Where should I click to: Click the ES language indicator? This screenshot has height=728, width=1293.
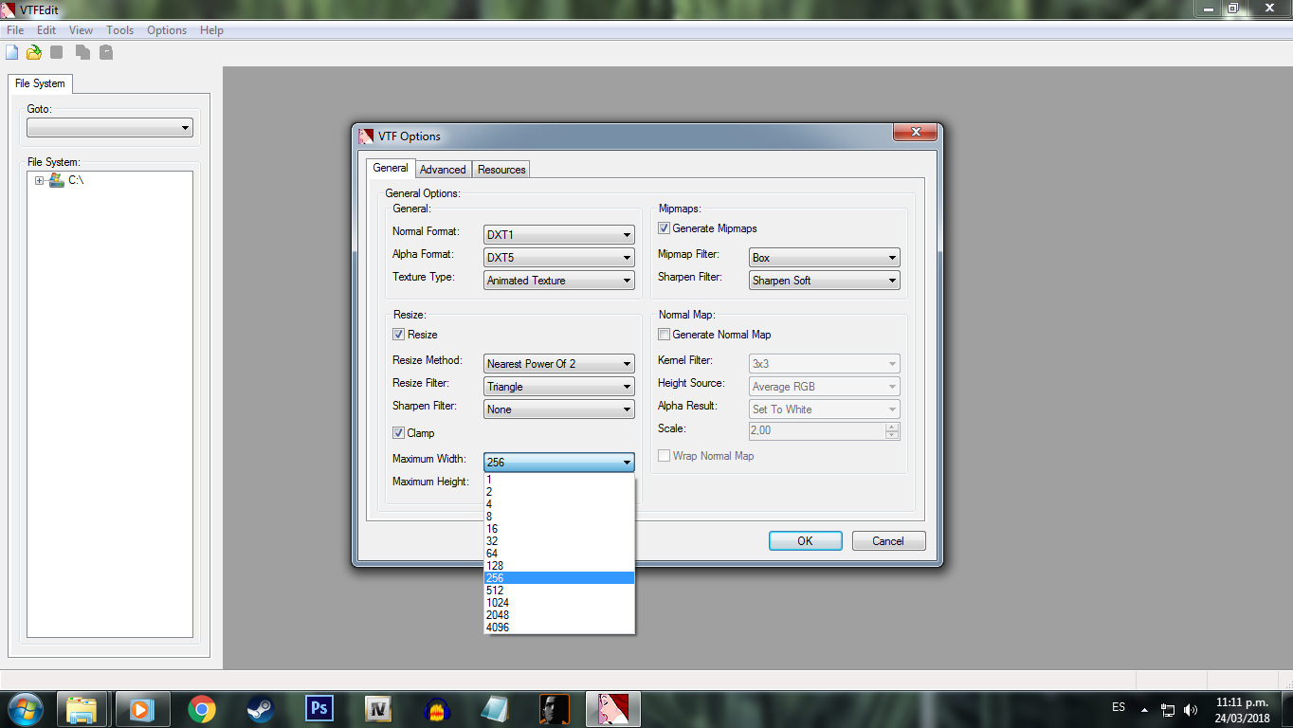1119,708
